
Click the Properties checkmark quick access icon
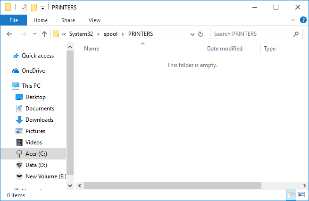[x=24, y=8]
